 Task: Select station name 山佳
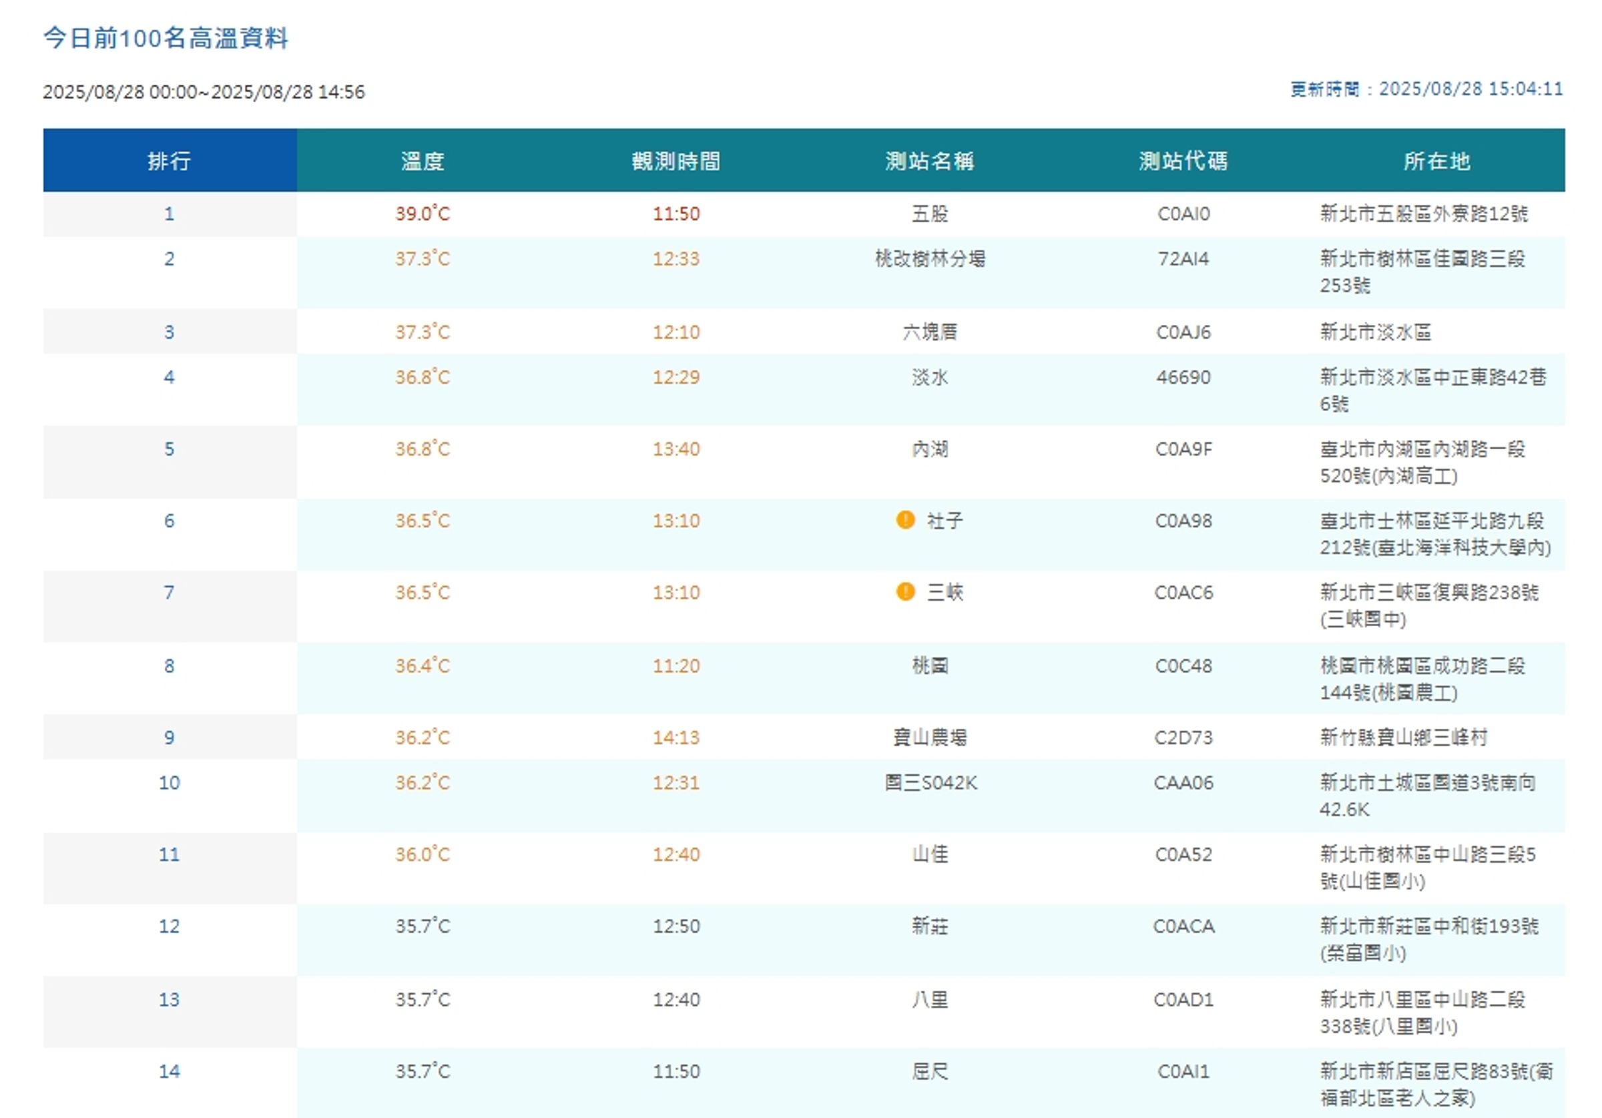tap(930, 854)
